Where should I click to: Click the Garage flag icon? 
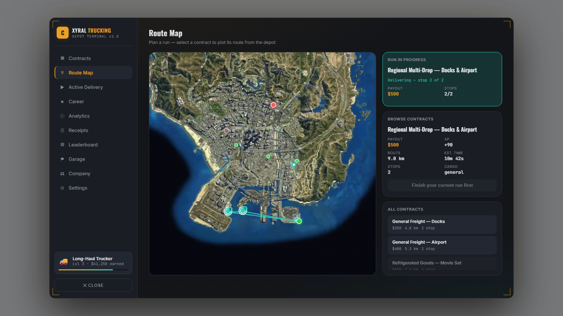(x=62, y=159)
